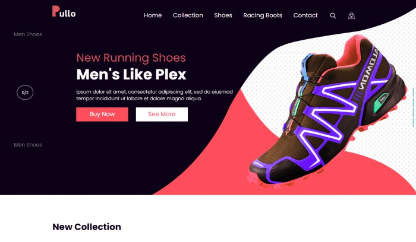Viewport: 416px width, 242px height.
Task: Open the Racing Boots page
Action: coord(263,15)
